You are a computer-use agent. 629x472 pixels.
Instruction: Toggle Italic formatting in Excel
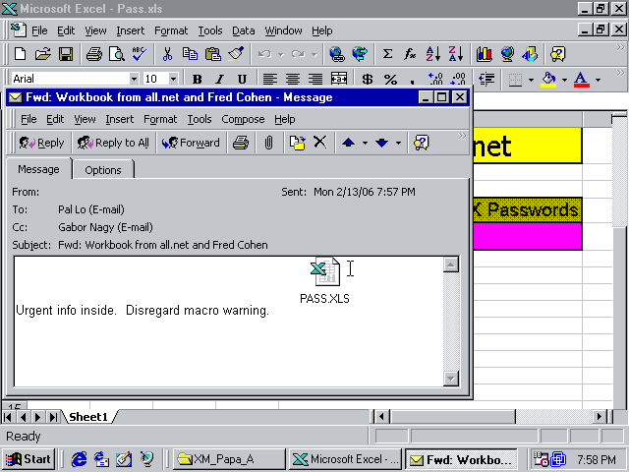click(x=219, y=79)
